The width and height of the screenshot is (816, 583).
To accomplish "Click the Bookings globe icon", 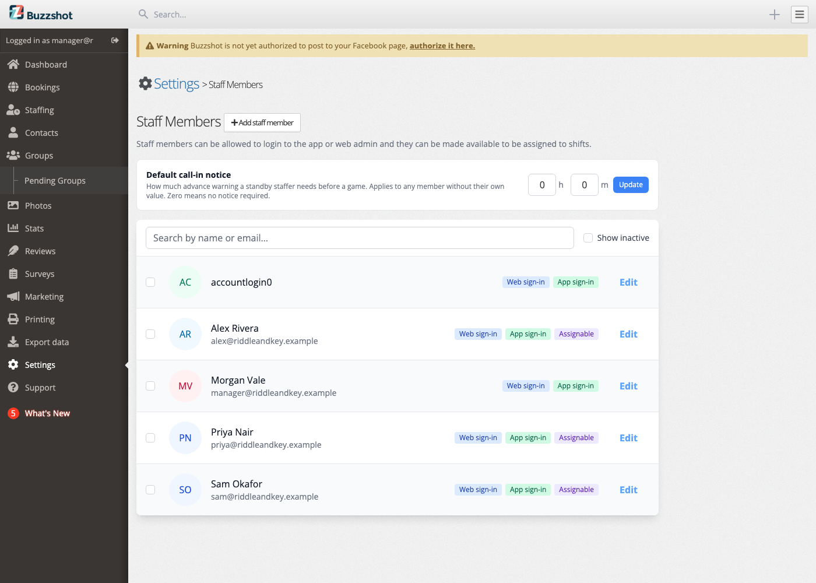I will 13,87.
